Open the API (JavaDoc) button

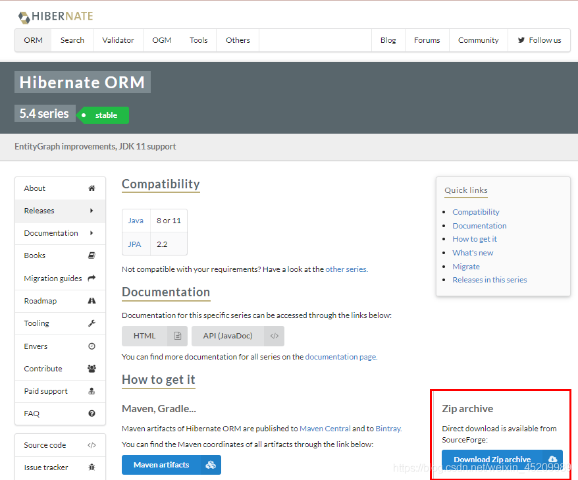coord(238,336)
